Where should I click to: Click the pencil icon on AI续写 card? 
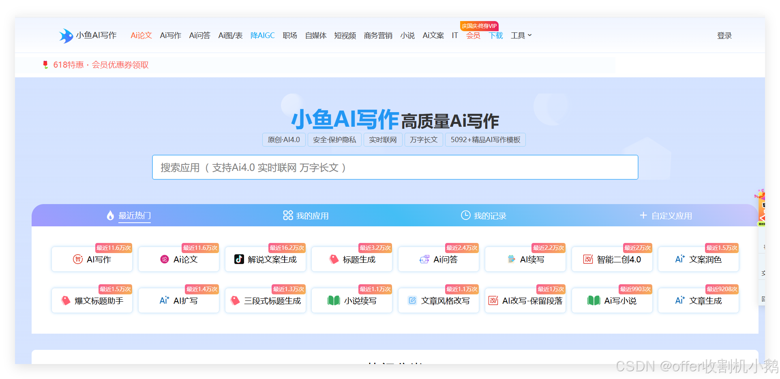click(512, 259)
